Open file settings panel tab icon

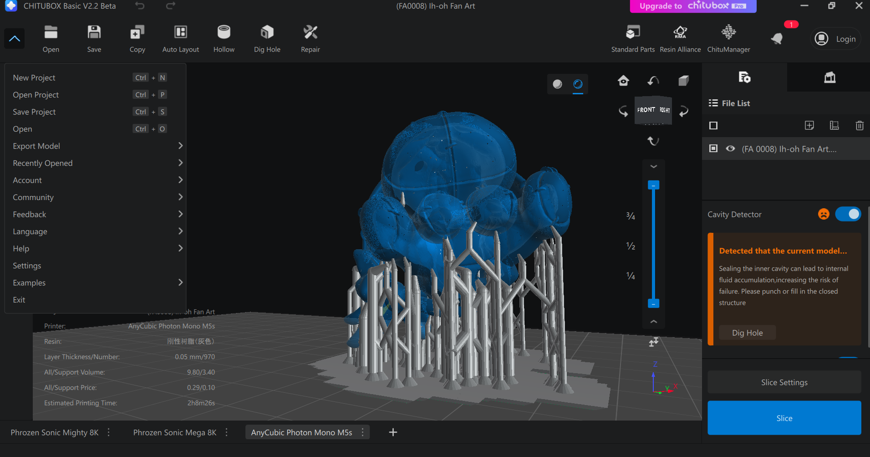pos(744,77)
